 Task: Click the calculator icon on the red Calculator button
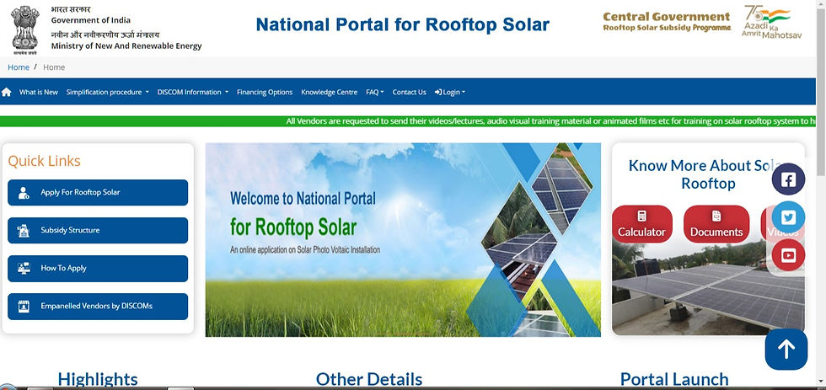click(641, 216)
